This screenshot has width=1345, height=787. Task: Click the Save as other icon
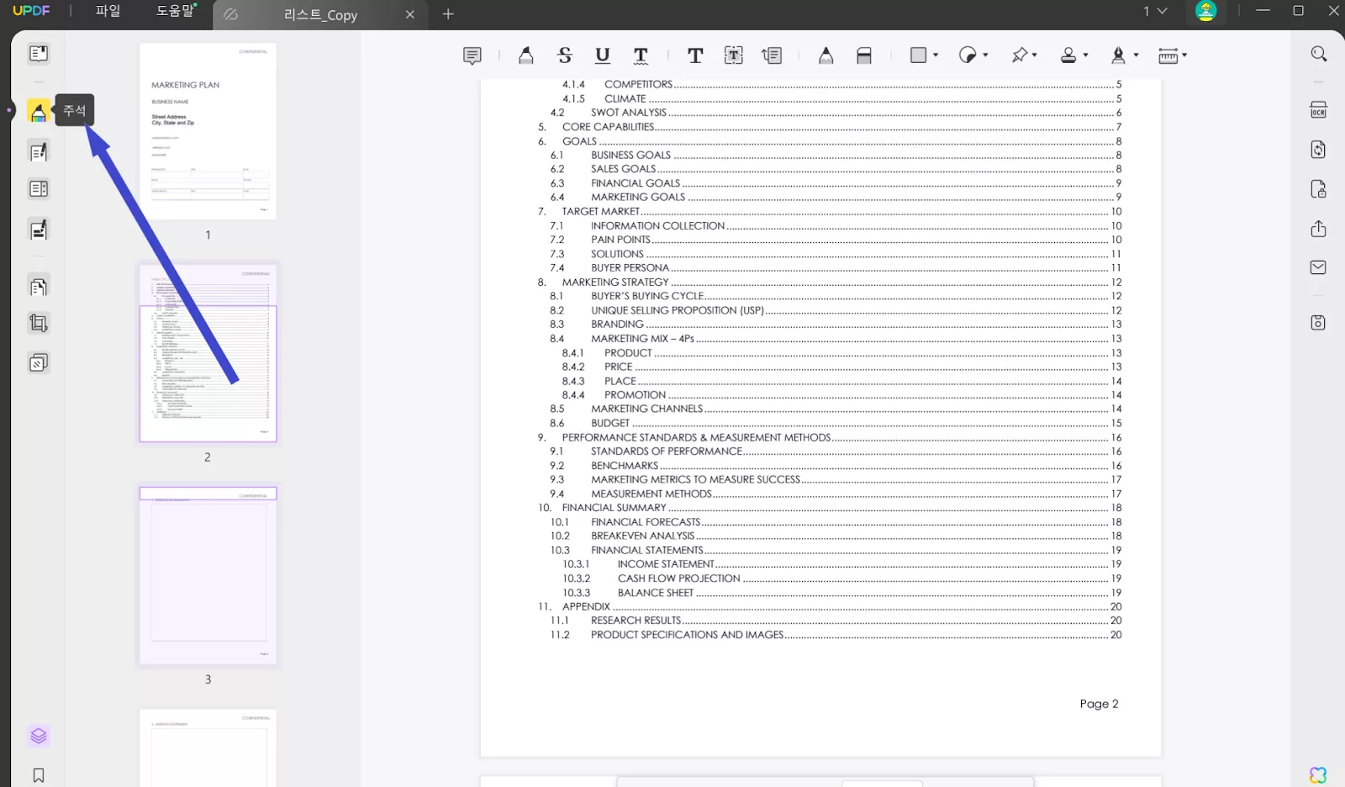click(x=1318, y=323)
